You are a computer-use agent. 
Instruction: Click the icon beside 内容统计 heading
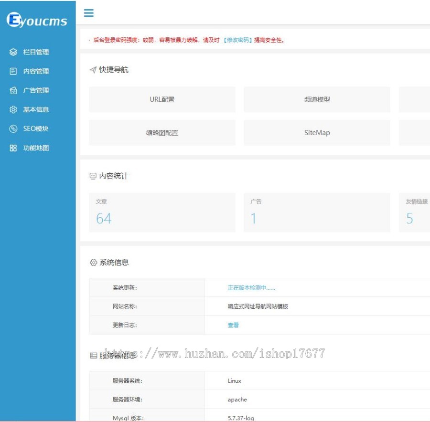(93, 176)
